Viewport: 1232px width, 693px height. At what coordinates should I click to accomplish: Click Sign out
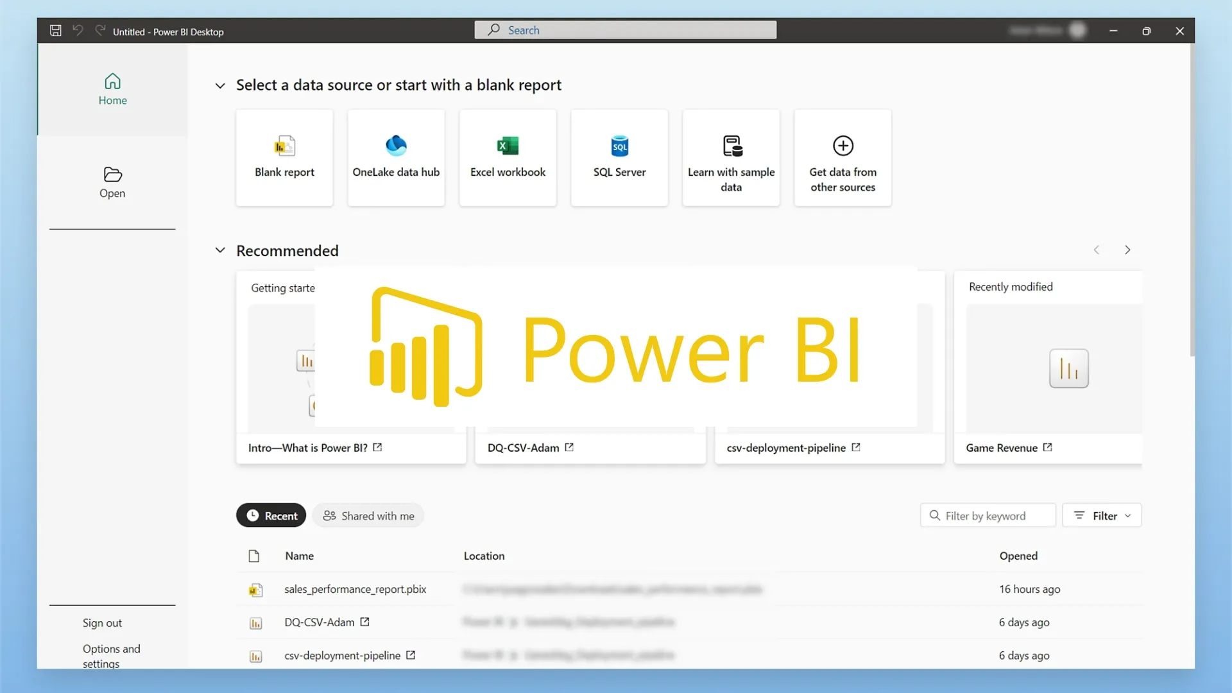pos(102,623)
